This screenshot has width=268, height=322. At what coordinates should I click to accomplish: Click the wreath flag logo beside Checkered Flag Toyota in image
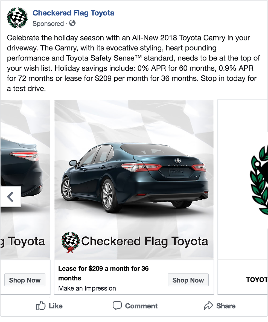click(x=71, y=242)
